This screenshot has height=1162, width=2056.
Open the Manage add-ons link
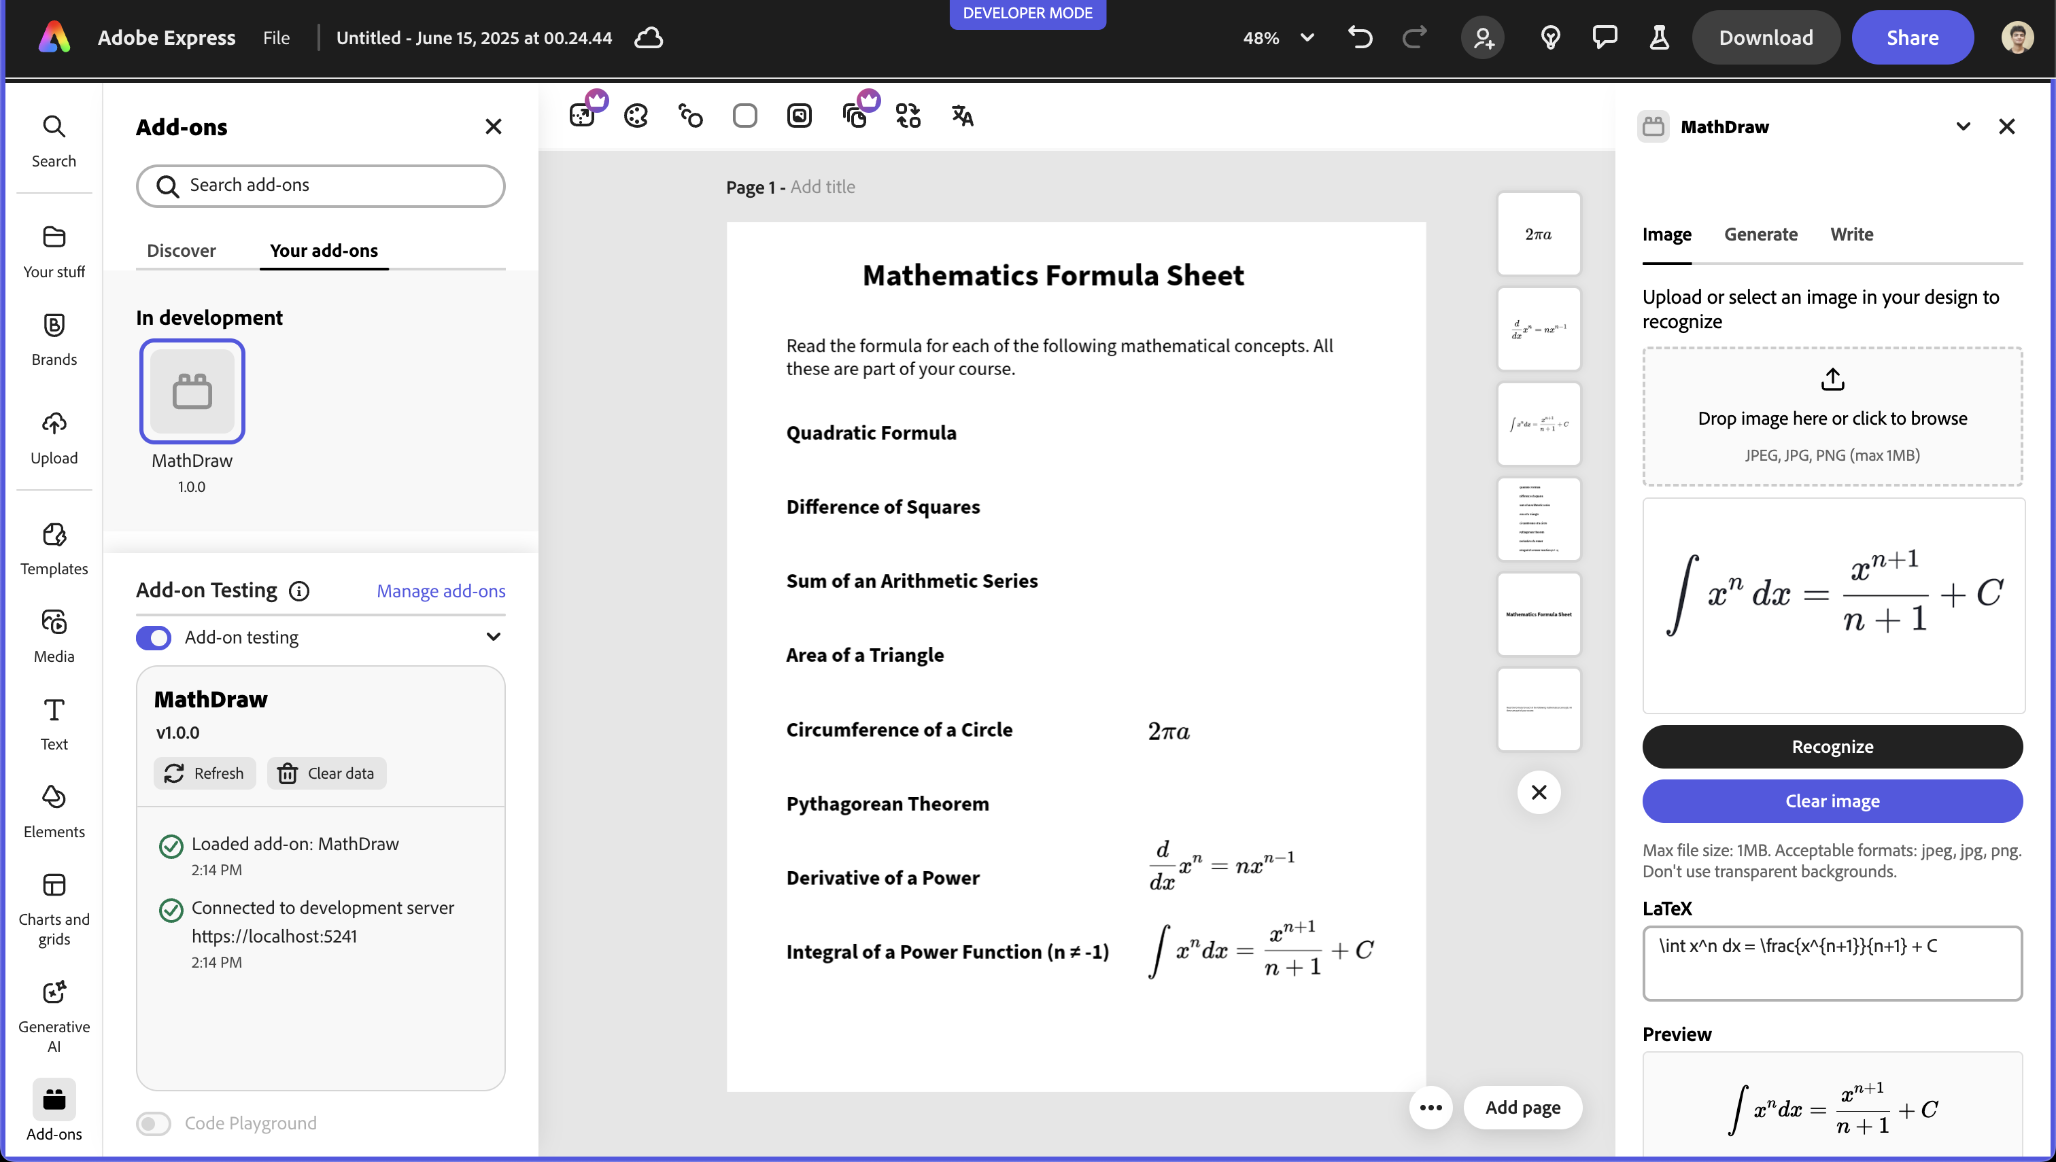(441, 591)
